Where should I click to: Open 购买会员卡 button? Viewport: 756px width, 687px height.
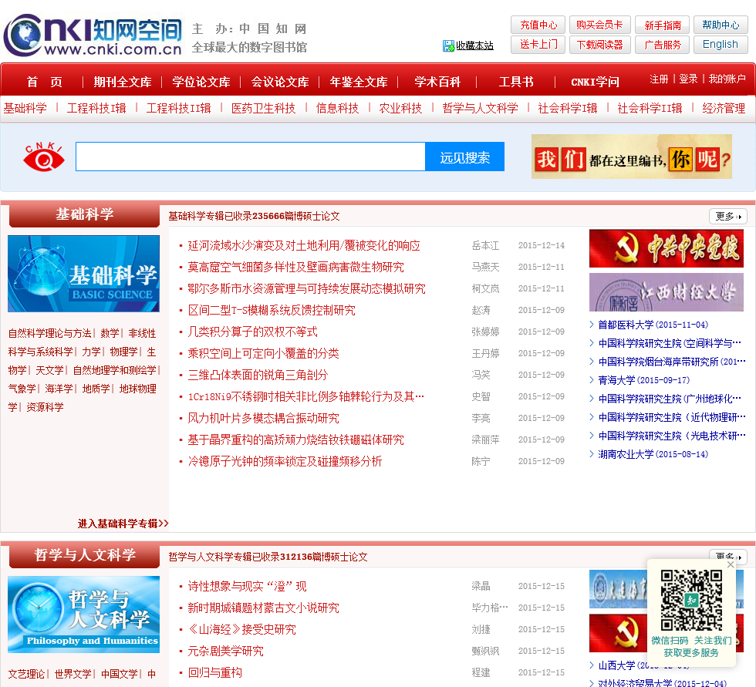[x=600, y=25]
